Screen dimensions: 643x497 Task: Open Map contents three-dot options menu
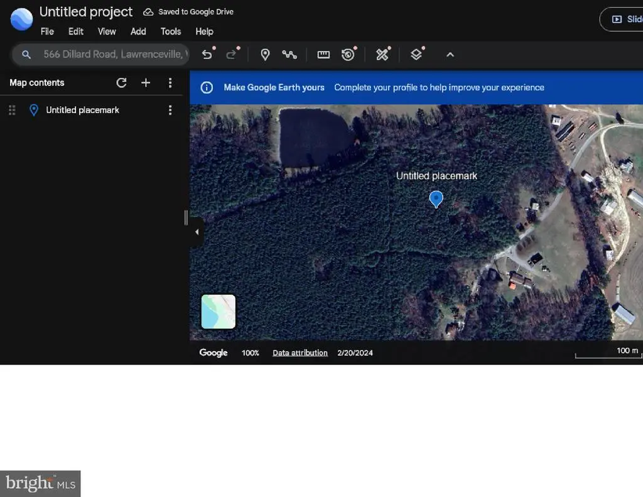[170, 83]
